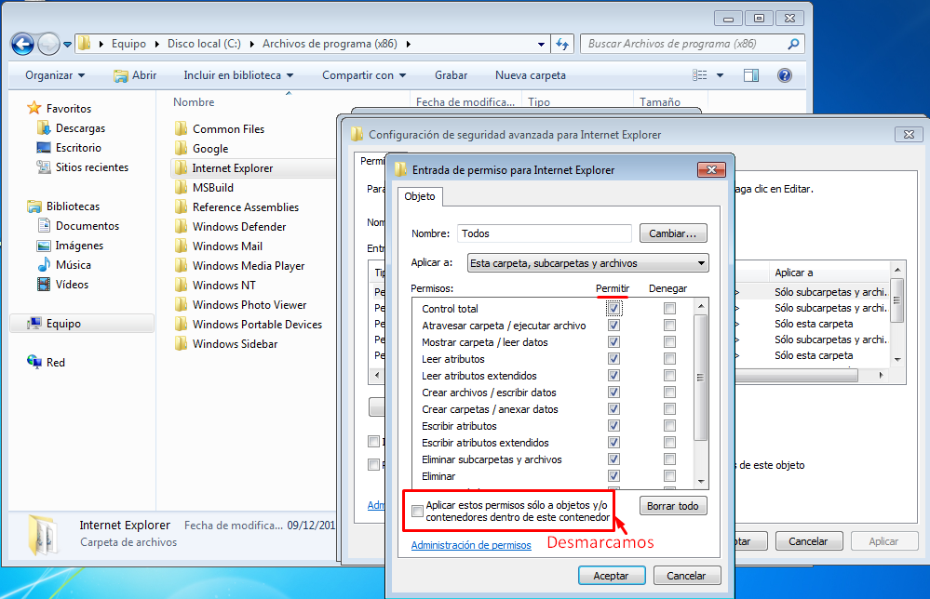Open the address bar history dropdown arrow
Screen dimensions: 930x599
click(x=541, y=45)
